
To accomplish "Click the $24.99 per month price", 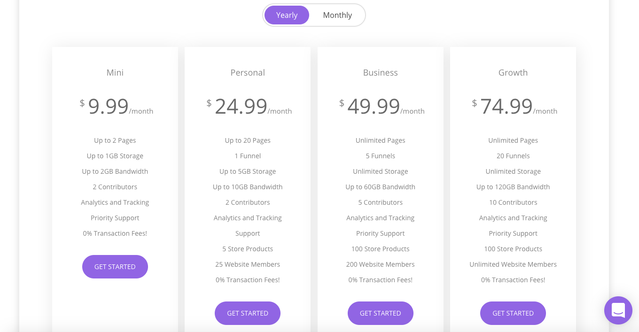I will point(249,107).
